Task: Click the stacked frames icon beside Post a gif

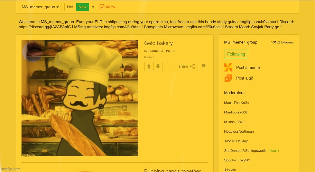Action: tap(228, 78)
